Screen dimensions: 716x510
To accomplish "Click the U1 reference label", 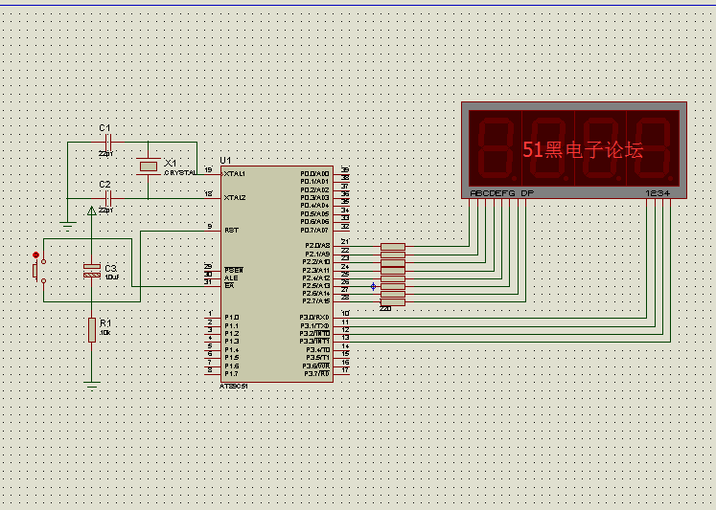I will tap(225, 161).
